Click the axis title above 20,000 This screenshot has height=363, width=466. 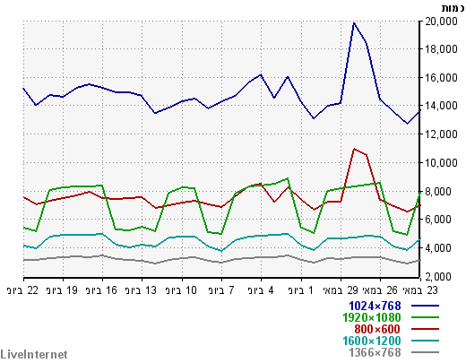453,8
